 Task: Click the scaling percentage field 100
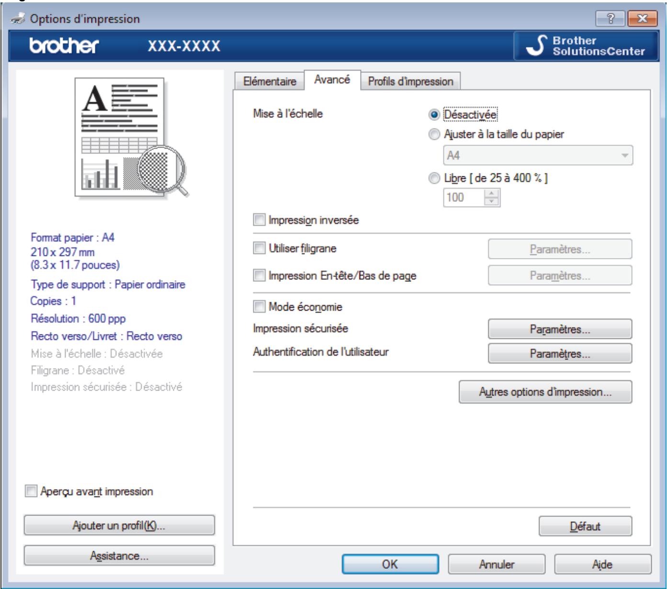pyautogui.click(x=464, y=197)
